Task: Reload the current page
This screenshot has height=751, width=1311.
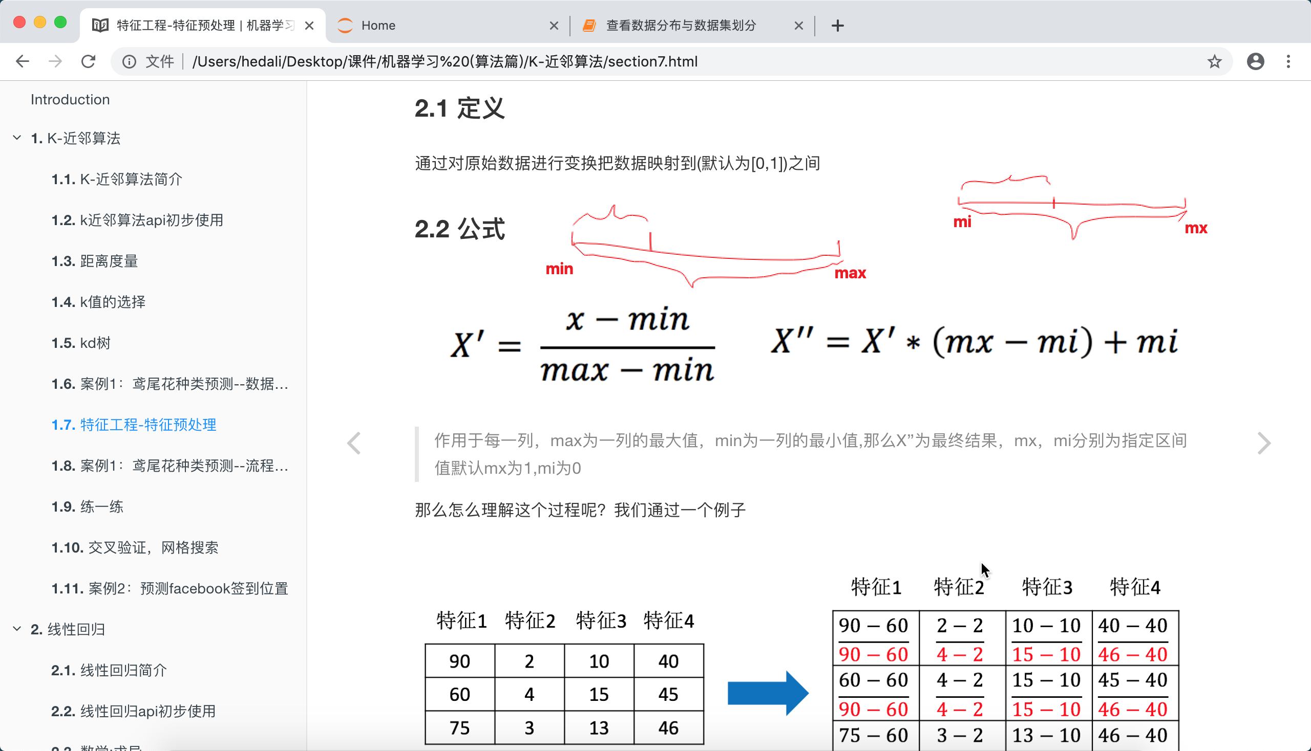Action: coord(88,62)
